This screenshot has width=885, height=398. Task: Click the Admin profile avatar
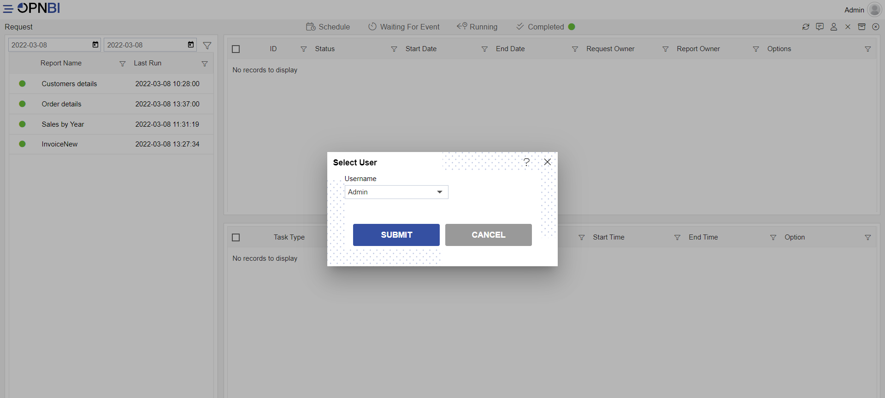coord(874,9)
